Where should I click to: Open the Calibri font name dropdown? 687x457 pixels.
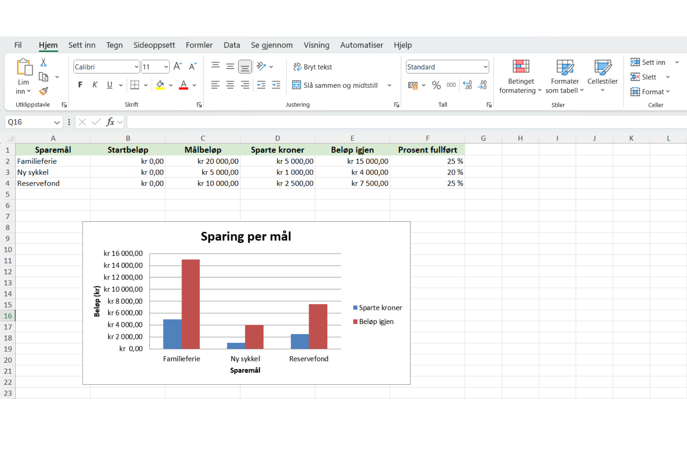pyautogui.click(x=136, y=67)
